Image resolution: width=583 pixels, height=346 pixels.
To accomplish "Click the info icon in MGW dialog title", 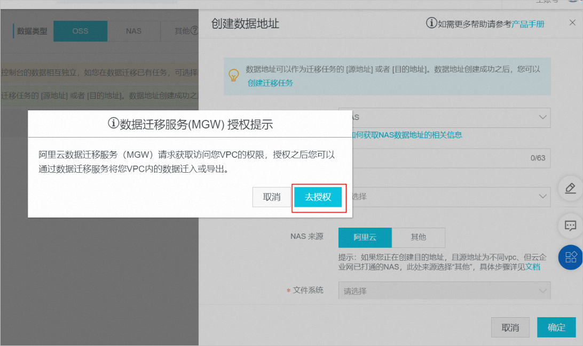I will [113, 123].
